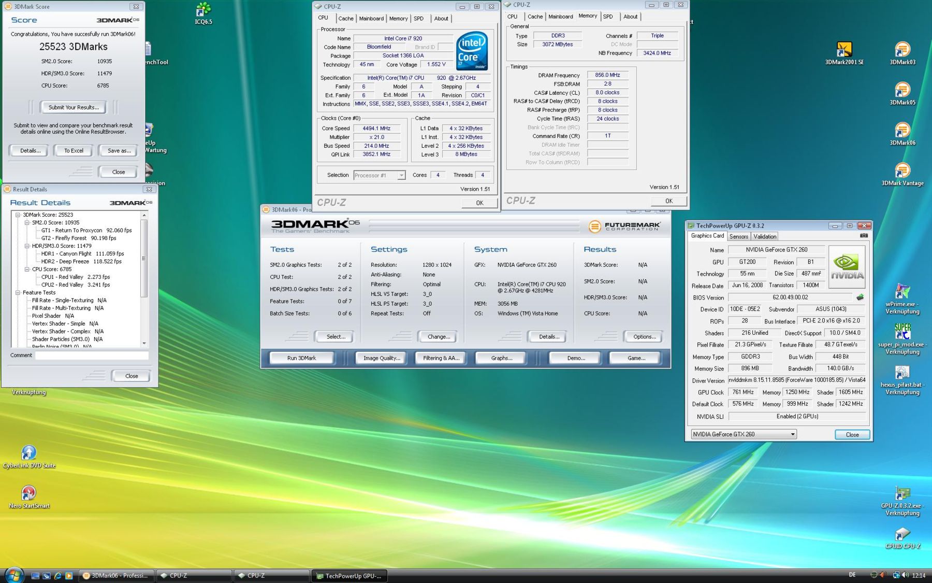Switch to the Sensors tab in GPU-Z
This screenshot has width=932, height=583.
coord(738,236)
